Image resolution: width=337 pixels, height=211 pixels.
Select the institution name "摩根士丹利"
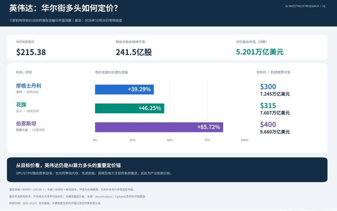point(29,86)
